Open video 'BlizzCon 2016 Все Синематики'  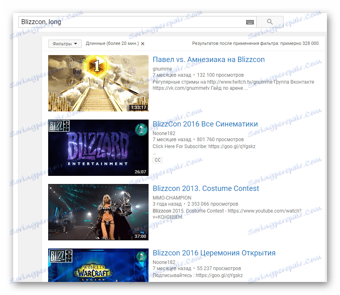pyautogui.click(x=205, y=124)
